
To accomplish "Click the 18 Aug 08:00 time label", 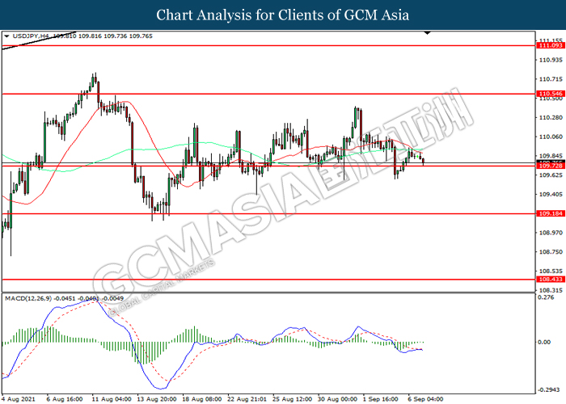I will 202,399.
